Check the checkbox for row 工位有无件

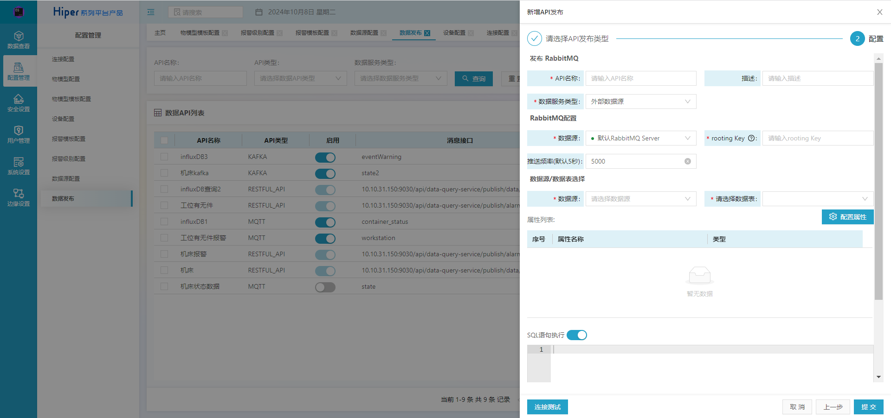tap(164, 205)
